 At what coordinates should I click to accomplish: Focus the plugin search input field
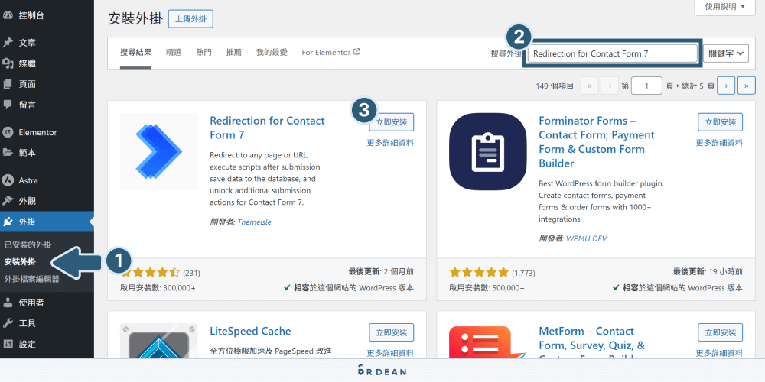point(612,53)
